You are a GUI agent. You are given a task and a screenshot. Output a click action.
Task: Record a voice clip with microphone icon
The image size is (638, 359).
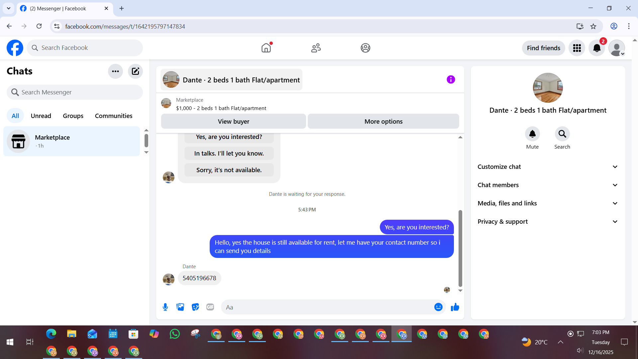coord(165,307)
